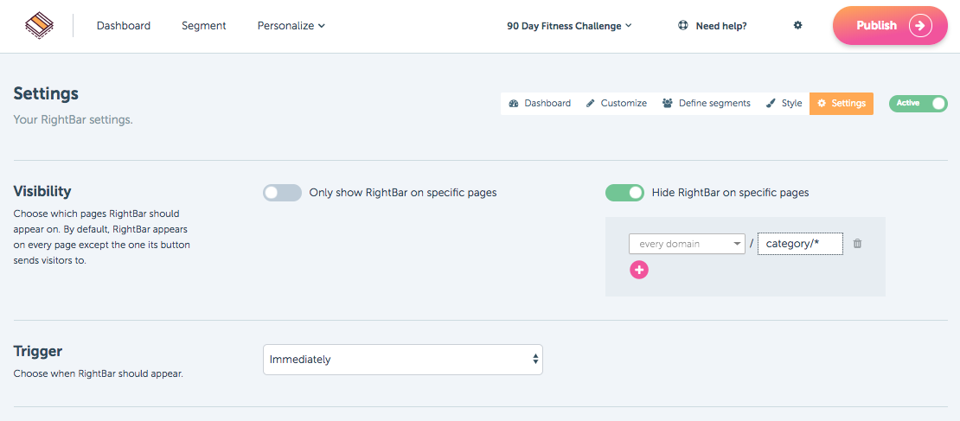The height and width of the screenshot is (421, 960).
Task: Add a page rule with pink plus
Action: point(639,270)
